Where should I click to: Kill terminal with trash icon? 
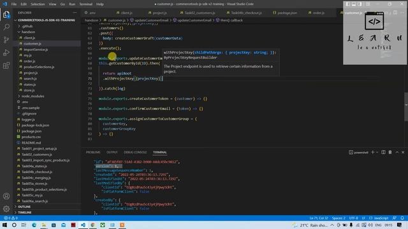coord(390,152)
